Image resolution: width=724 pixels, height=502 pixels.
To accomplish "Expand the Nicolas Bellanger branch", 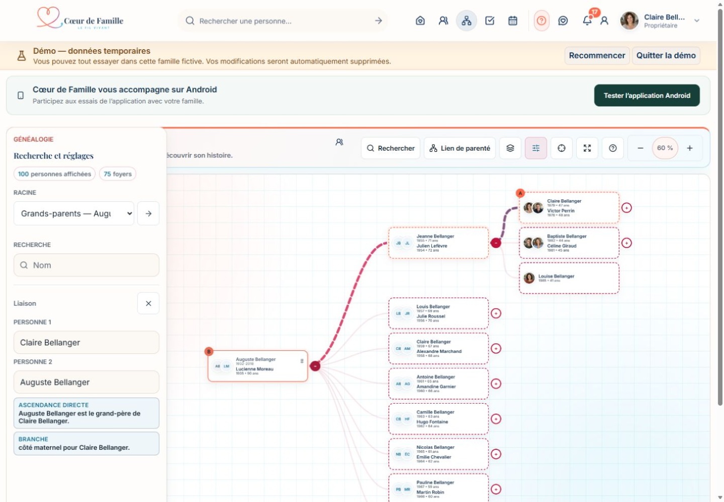I will click(x=496, y=454).
